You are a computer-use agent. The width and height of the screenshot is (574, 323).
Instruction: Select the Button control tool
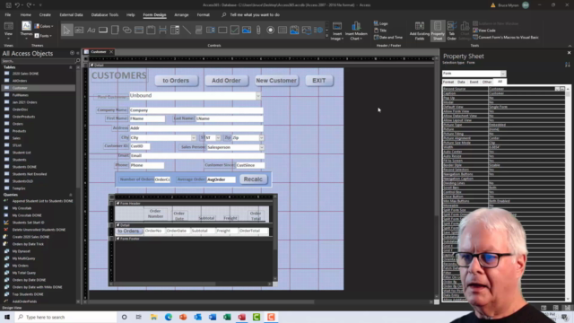(x=103, y=30)
